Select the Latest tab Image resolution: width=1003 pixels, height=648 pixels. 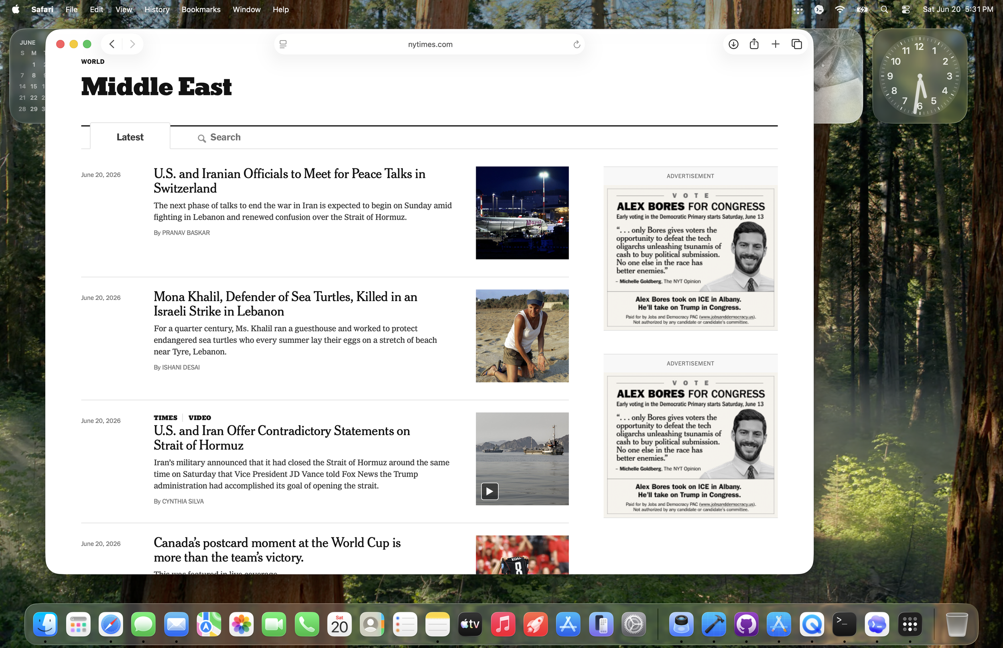tap(130, 137)
